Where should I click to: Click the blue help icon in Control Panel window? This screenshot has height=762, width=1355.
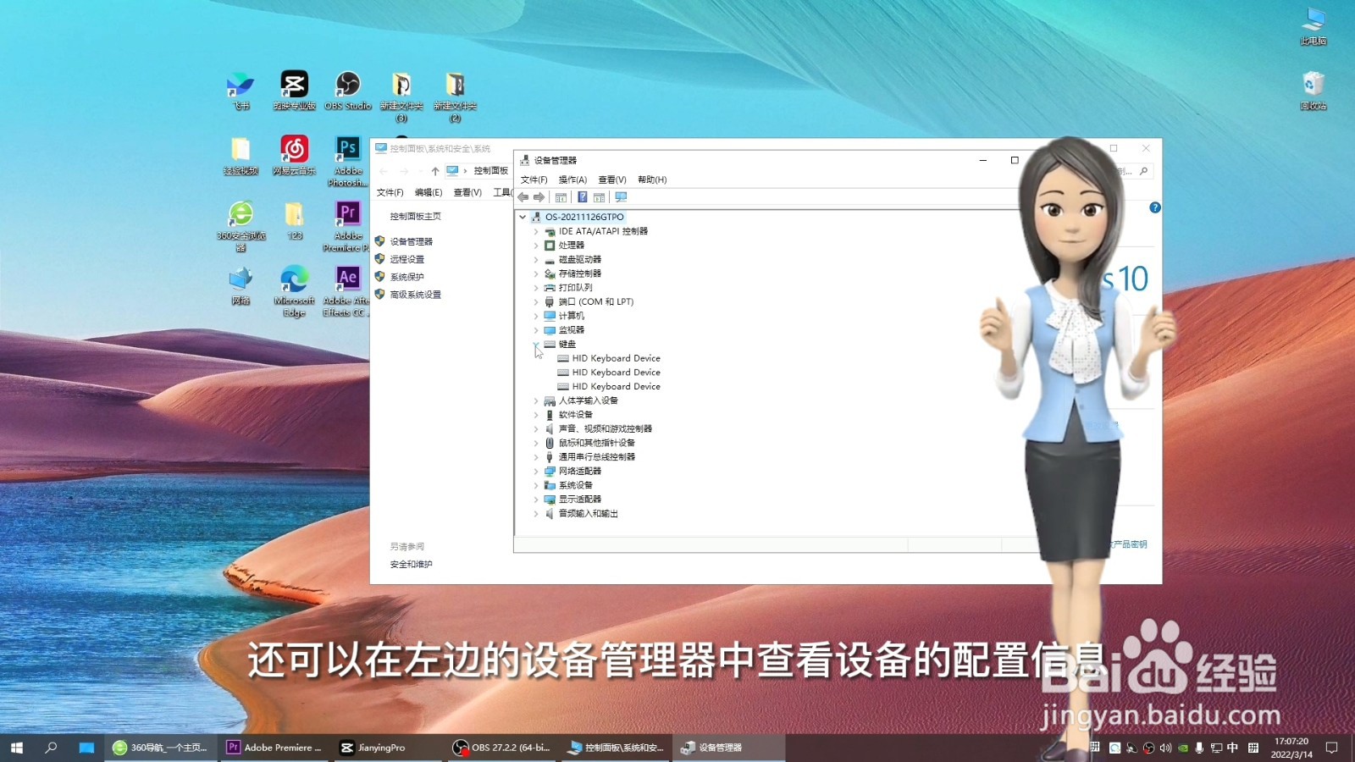click(x=1154, y=207)
